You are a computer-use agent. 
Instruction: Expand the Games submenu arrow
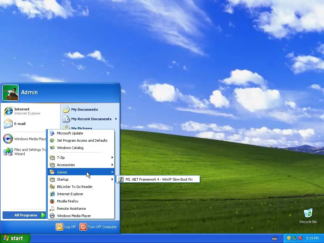coord(112,172)
